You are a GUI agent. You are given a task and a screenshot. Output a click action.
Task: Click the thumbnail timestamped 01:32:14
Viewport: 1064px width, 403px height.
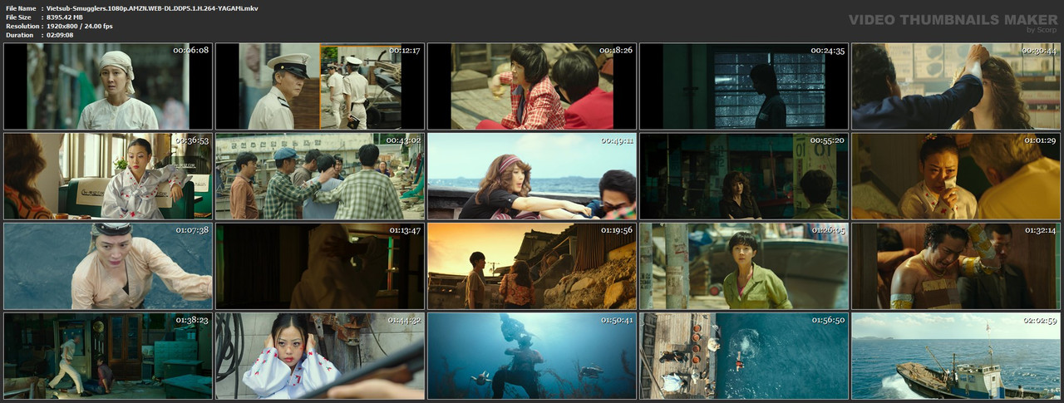[x=956, y=266]
